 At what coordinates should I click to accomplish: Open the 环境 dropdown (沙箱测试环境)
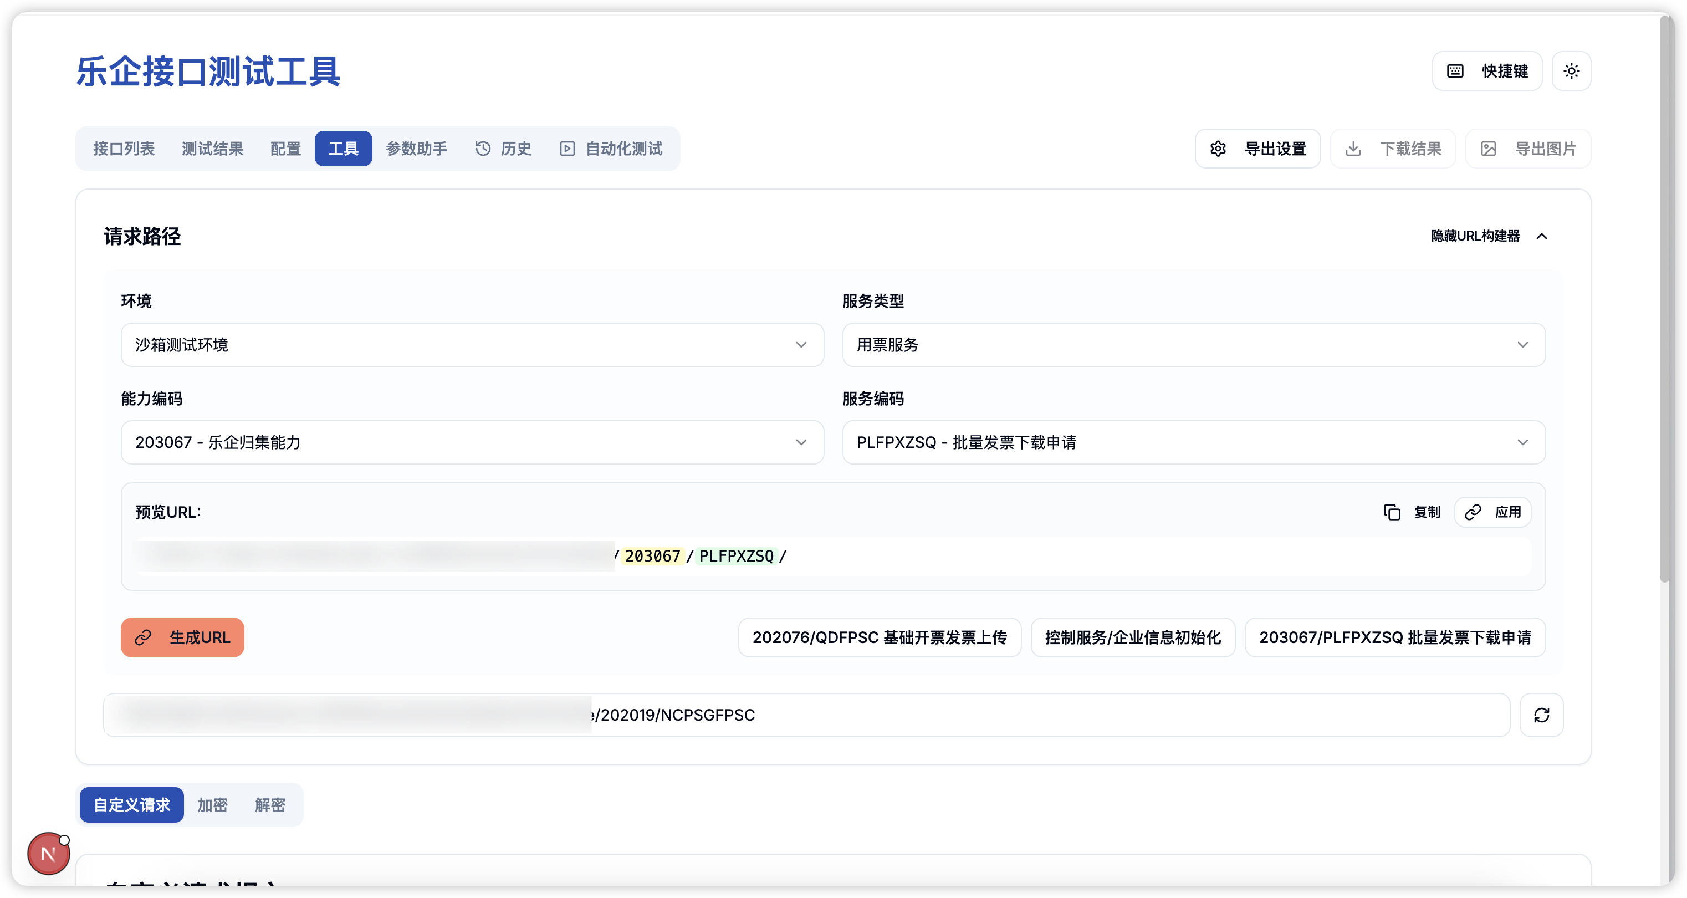[x=472, y=345]
